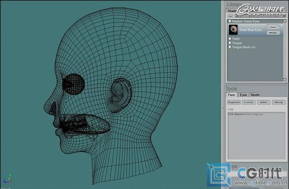The image size is (289, 189).
Task: Click the library list scroll-up arrow
Action: click(285, 21)
